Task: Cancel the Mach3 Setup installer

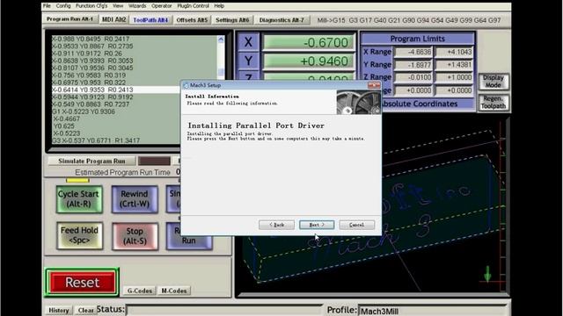Action: coord(356,225)
